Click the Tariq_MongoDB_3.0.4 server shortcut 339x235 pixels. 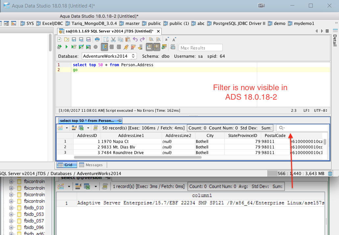coord(91,23)
